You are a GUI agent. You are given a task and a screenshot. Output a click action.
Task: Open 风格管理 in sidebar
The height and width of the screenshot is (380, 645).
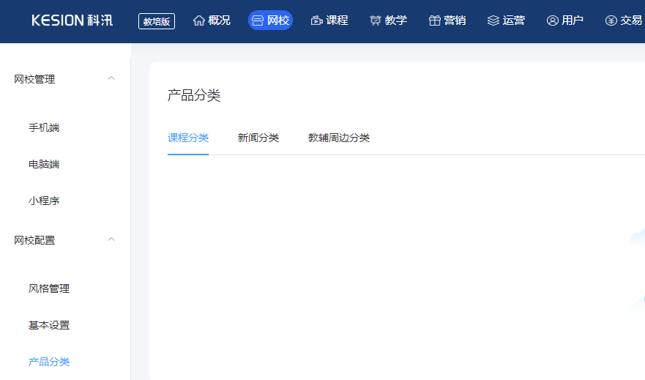(49, 288)
